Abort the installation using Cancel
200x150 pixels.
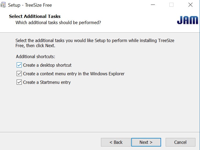pos(180,142)
